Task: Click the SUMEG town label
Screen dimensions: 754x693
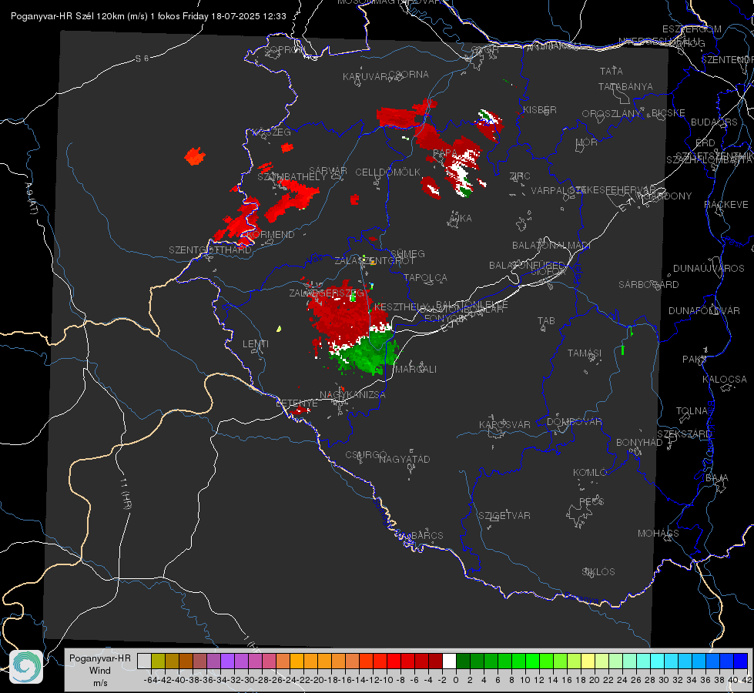Action: pos(407,253)
